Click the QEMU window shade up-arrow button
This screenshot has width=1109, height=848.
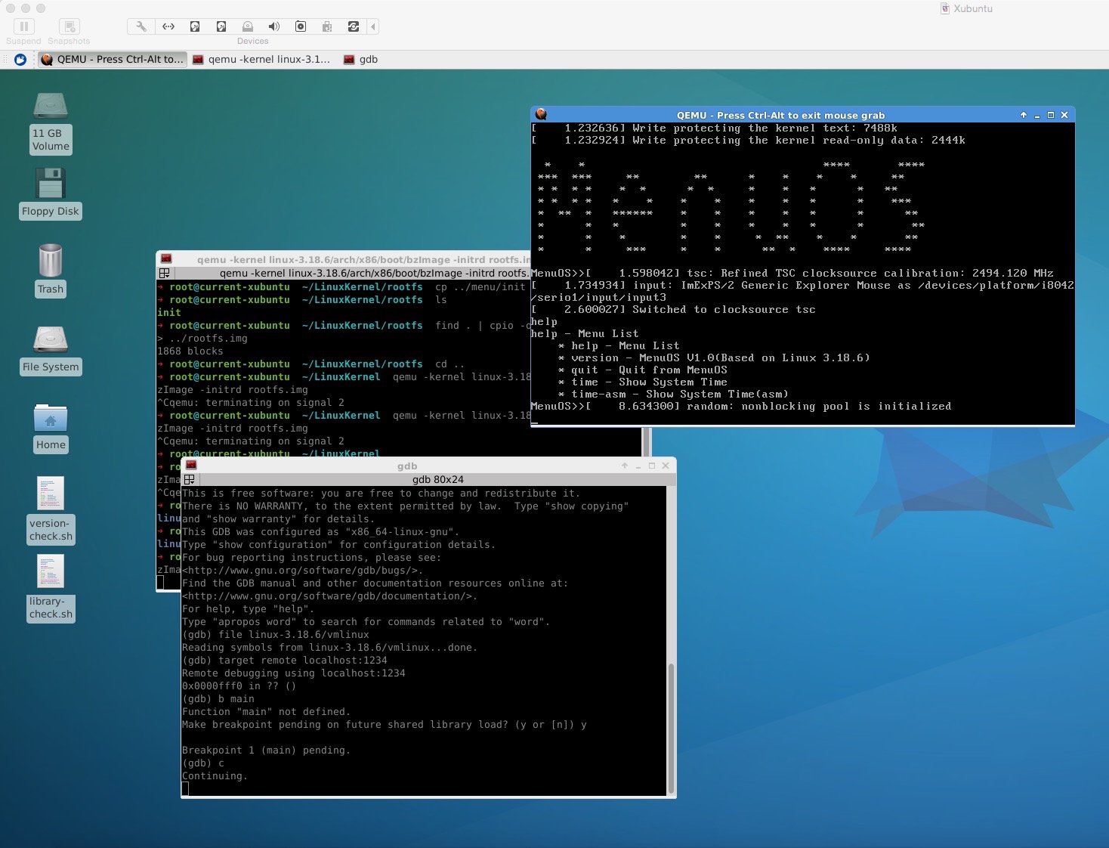(1024, 115)
